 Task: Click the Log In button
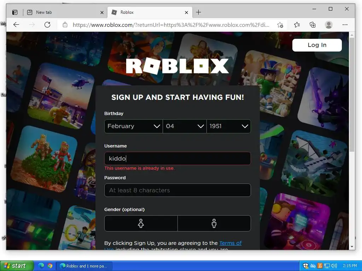[x=317, y=45]
